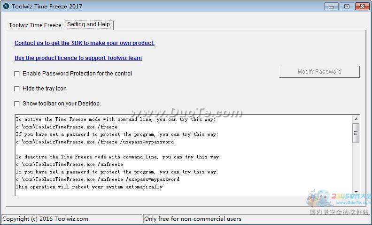
Task: Click the scrollbar up arrow in help text
Action: click(356, 119)
